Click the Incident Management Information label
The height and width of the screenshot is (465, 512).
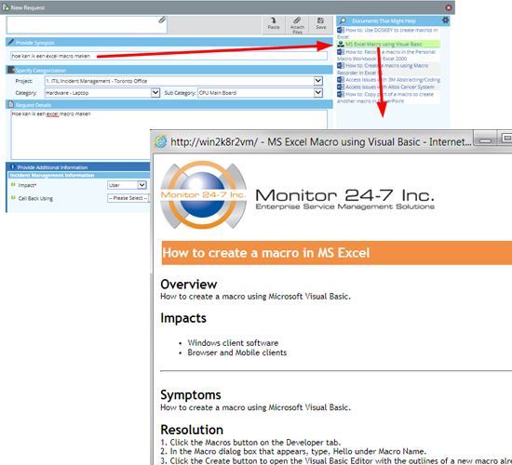tap(52, 175)
